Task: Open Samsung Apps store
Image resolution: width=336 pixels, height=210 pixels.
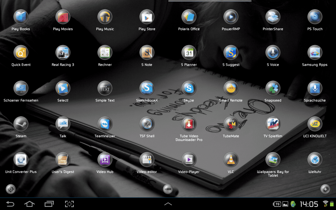Action: [x=315, y=53]
